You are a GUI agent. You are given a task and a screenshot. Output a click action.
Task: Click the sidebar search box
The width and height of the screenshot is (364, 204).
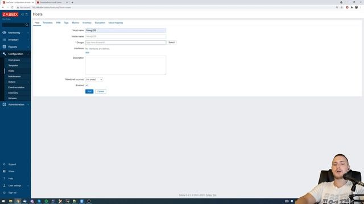click(14, 25)
